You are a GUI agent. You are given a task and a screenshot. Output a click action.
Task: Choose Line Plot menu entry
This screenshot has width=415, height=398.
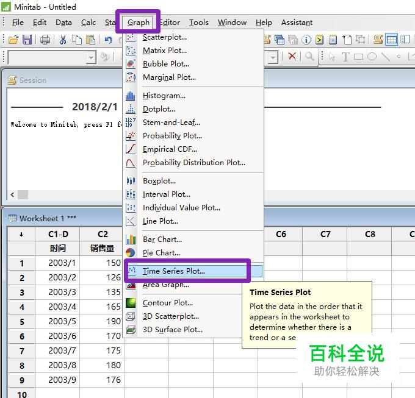(x=193, y=221)
